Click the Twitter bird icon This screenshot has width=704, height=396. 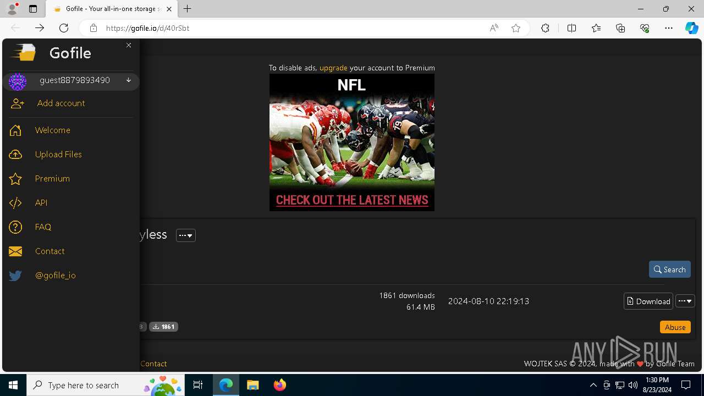coord(15,276)
